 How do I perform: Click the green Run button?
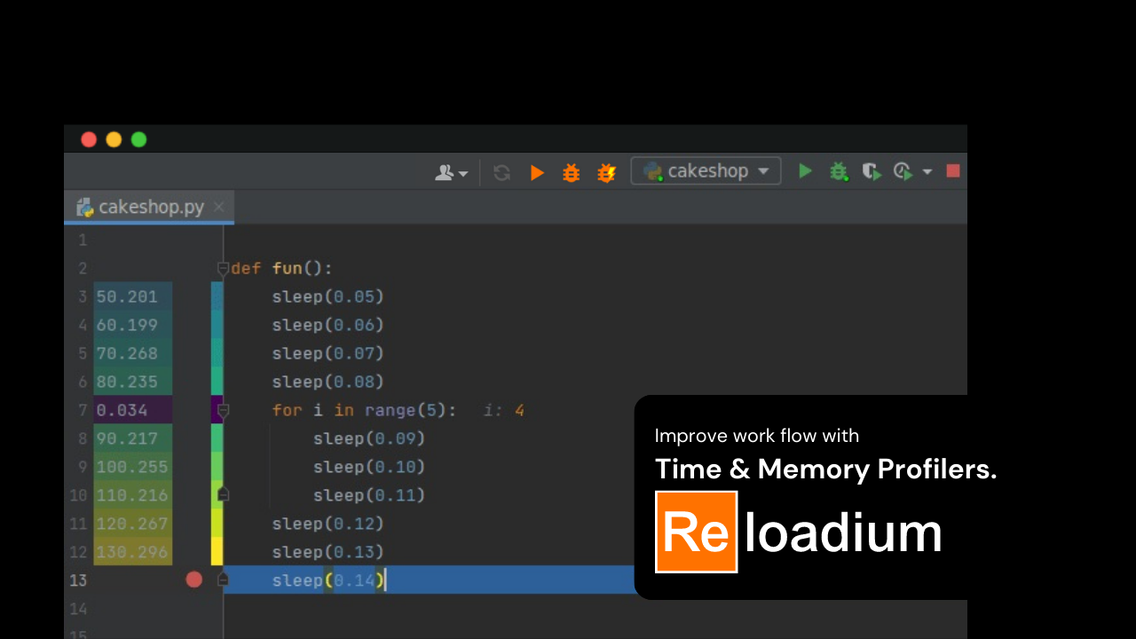coord(805,170)
